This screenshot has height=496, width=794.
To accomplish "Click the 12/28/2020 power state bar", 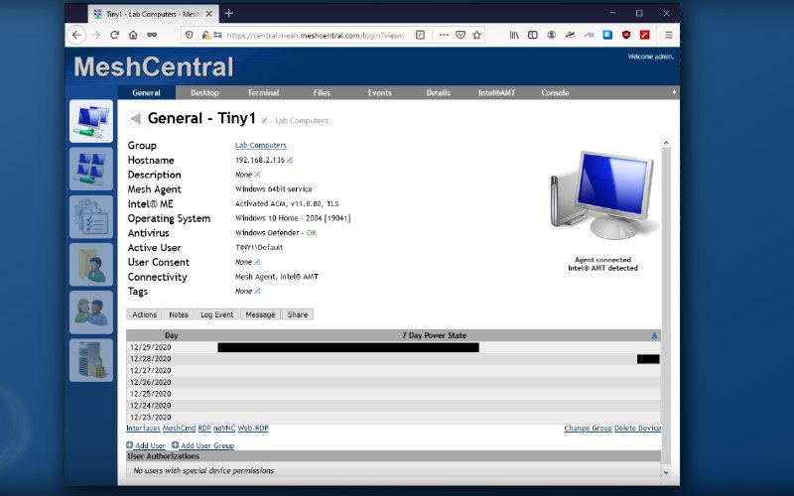I will click(648, 359).
